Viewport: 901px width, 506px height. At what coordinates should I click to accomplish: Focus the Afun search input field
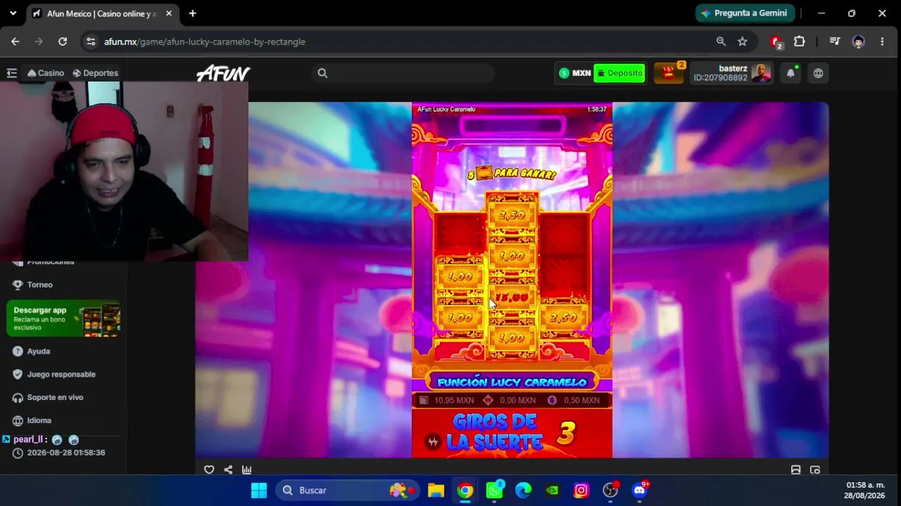pos(403,73)
